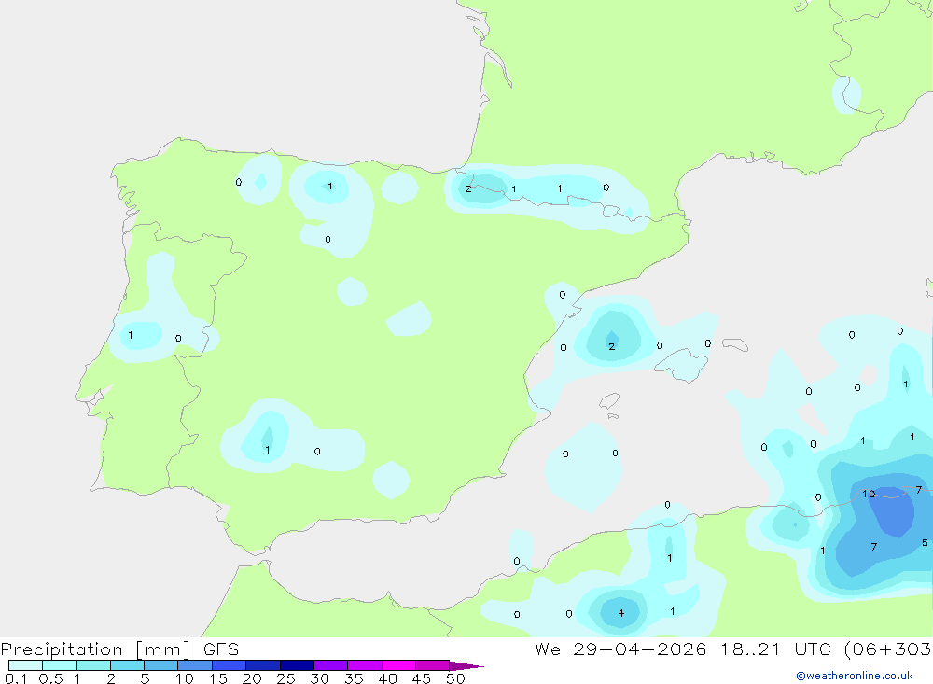Click the '15' legend scale label
The width and height of the screenshot is (933, 684).
218,678
